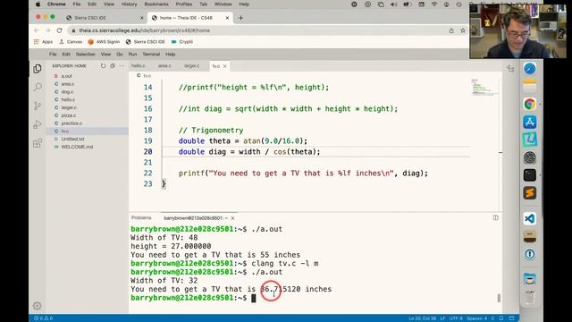Collapse all folders in Explorer
Screen dimensions: 572x322
[113, 65]
